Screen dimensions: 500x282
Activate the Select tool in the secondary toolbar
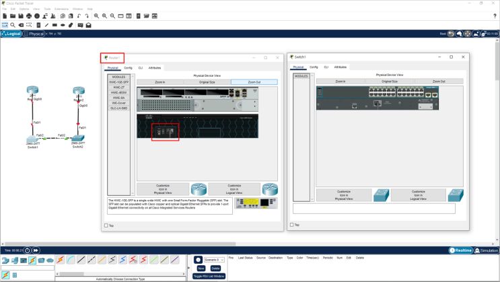tap(5, 25)
